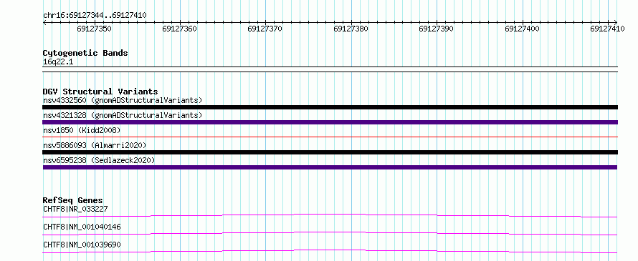Open variant nsv4332560 (gnomADStructuralVariants) label

pos(123,100)
